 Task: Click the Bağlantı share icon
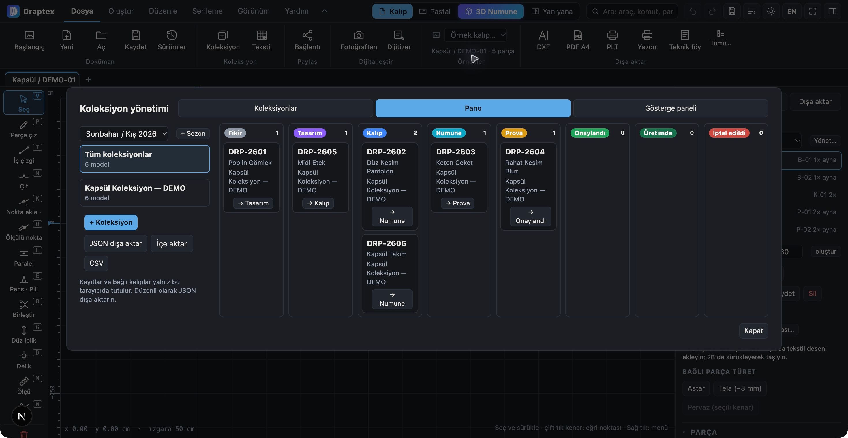(x=307, y=40)
